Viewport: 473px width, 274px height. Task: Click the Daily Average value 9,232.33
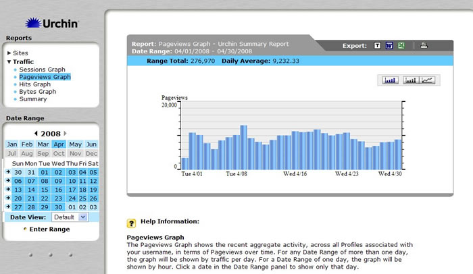pos(286,61)
